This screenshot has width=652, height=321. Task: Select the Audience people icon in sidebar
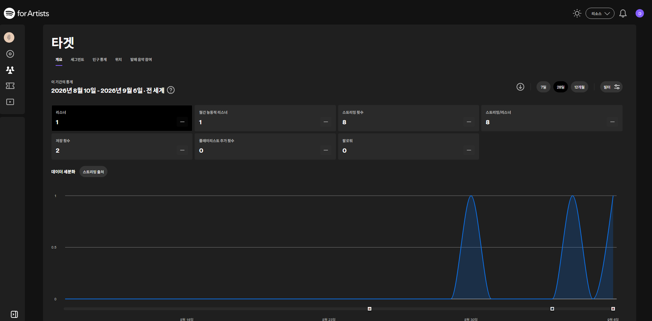click(x=10, y=70)
